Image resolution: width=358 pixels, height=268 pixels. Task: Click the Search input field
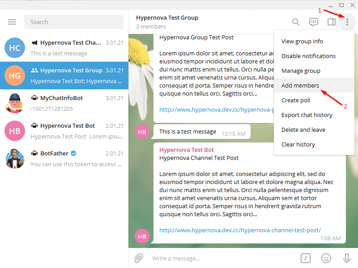coord(74,22)
